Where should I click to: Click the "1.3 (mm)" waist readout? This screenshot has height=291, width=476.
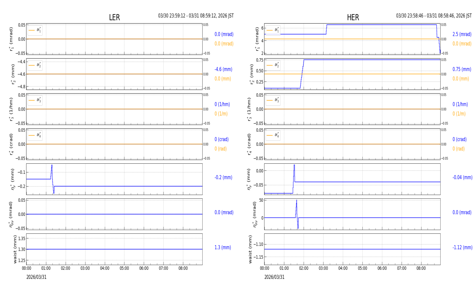(x=223, y=248)
